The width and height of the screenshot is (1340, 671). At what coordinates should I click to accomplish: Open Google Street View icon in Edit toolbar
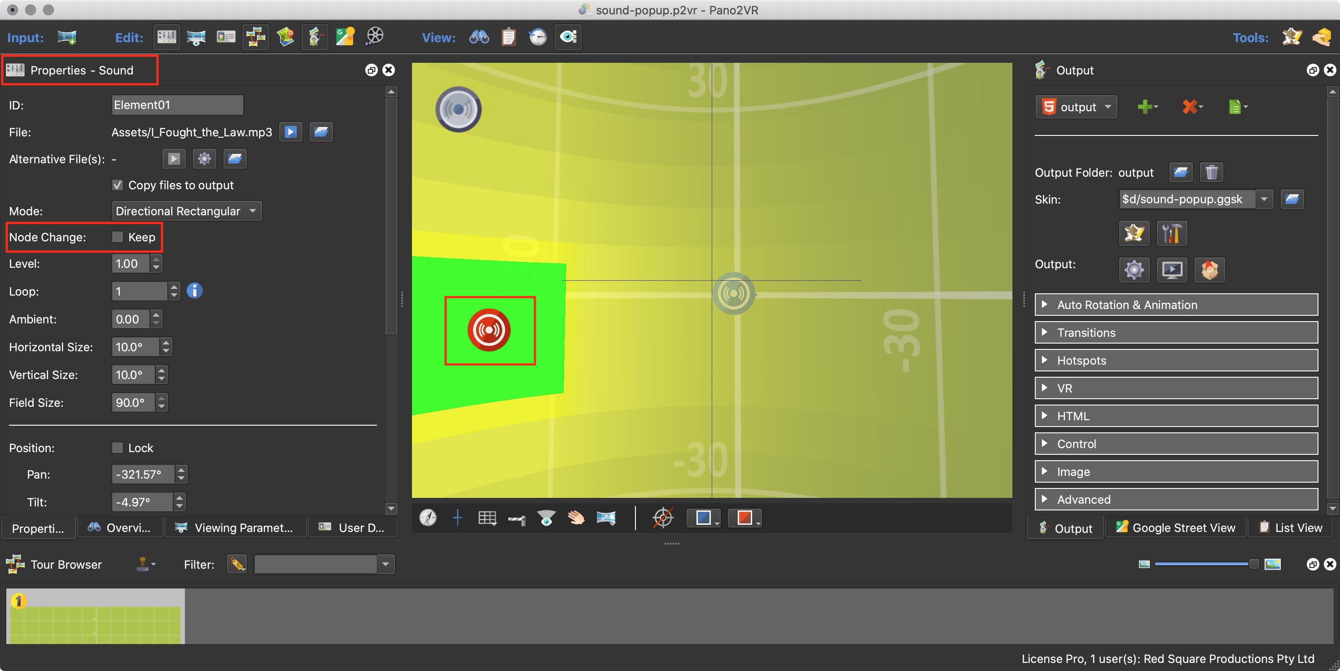pos(345,37)
